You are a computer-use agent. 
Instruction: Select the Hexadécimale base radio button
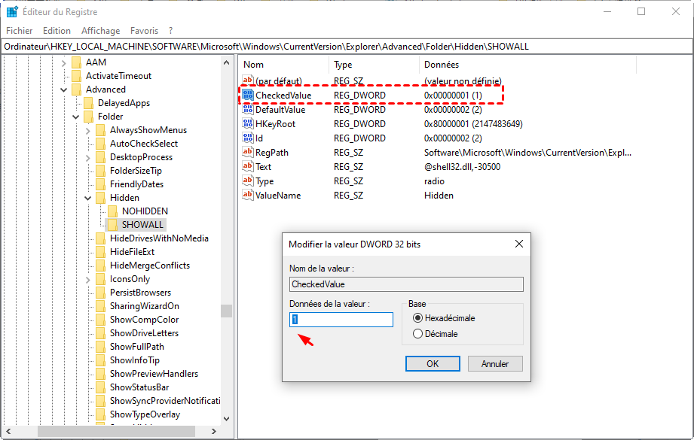point(417,318)
